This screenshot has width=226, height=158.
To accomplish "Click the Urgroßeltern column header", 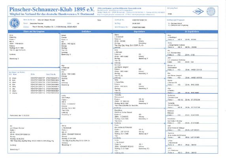I will (139, 32).
